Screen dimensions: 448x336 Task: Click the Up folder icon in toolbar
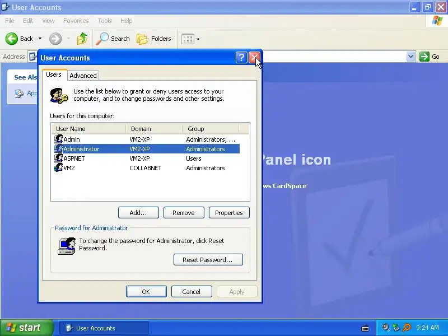(x=82, y=39)
